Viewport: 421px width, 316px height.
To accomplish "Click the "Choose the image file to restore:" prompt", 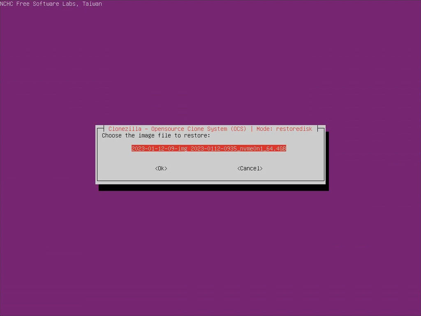I will pyautogui.click(x=156, y=135).
